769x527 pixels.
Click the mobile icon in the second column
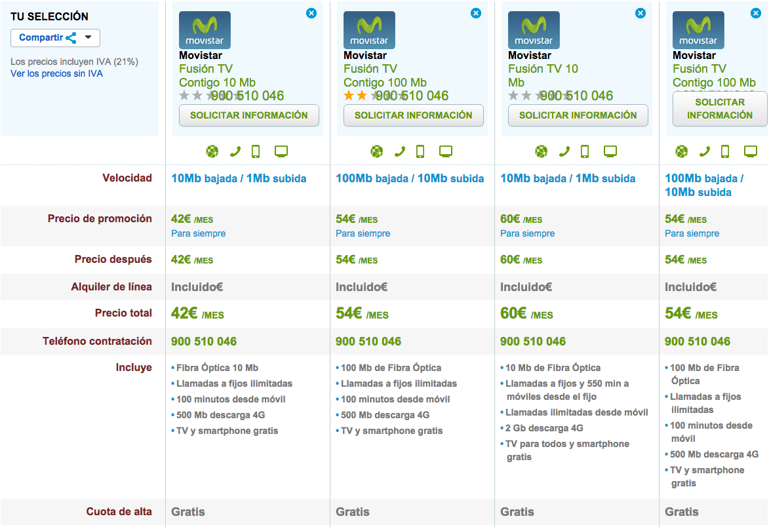(x=420, y=152)
